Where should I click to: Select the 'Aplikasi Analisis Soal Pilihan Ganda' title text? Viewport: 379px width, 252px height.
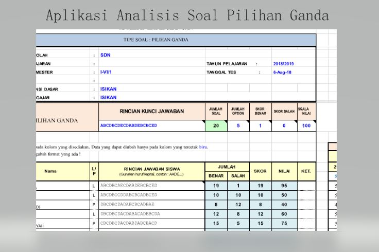coord(187,15)
